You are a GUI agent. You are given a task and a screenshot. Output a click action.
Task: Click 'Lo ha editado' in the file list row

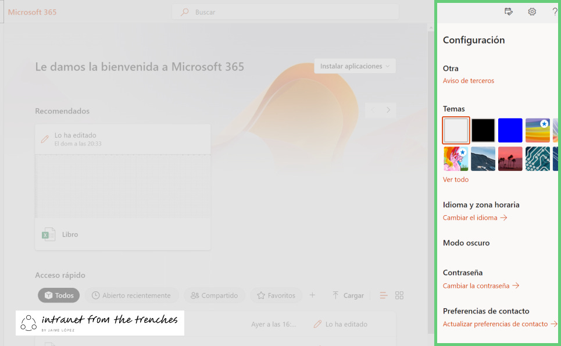[x=346, y=324]
